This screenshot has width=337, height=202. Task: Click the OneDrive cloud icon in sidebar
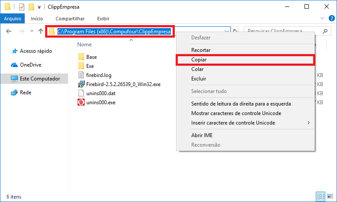click(x=14, y=65)
